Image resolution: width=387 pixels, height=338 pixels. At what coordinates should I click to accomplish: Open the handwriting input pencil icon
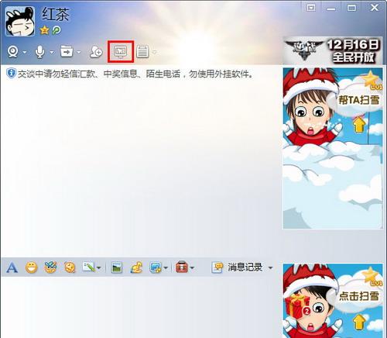[x=88, y=267]
